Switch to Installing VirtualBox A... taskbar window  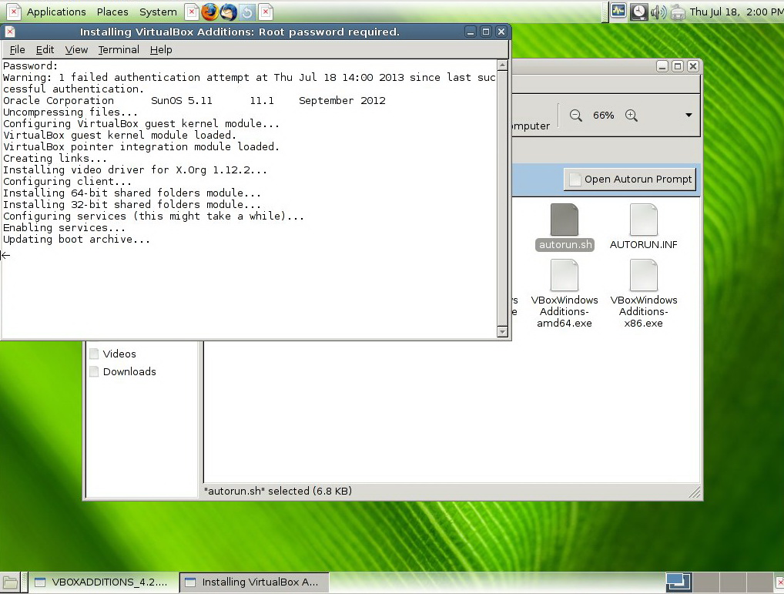coord(253,582)
